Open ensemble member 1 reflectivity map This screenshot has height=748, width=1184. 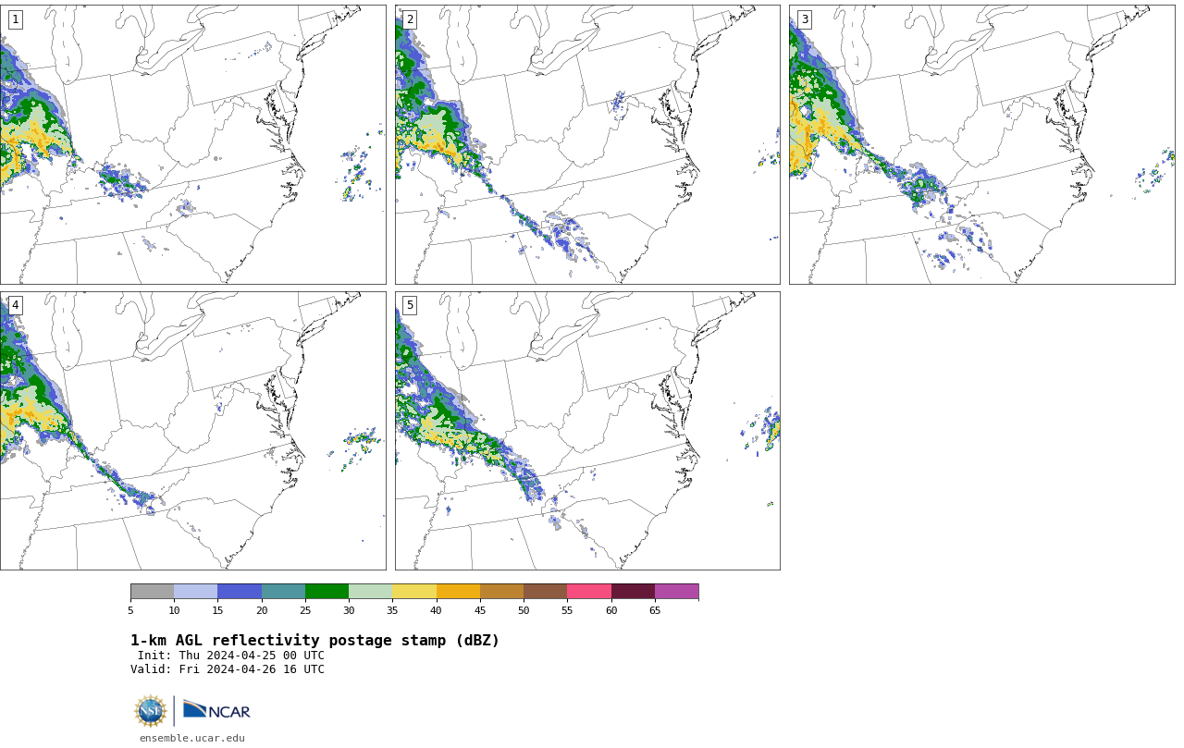point(192,144)
